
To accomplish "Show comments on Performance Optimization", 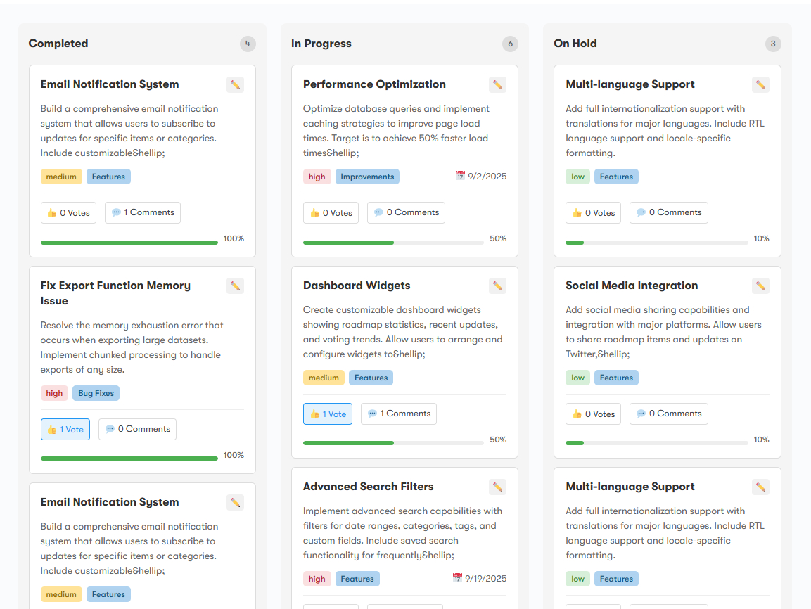I will tap(406, 213).
